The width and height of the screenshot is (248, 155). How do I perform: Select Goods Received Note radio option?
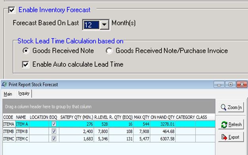coord(26,51)
